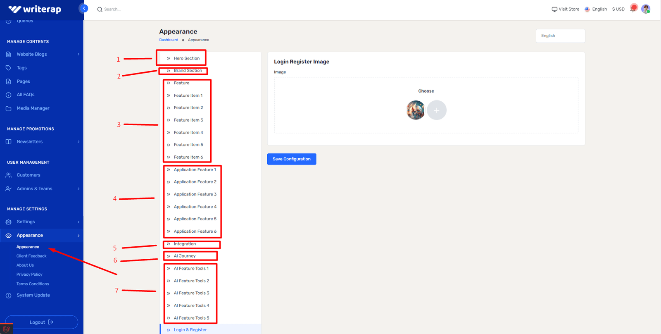The height and width of the screenshot is (334, 661).
Task: Click the US flag language icon
Action: pos(587,9)
